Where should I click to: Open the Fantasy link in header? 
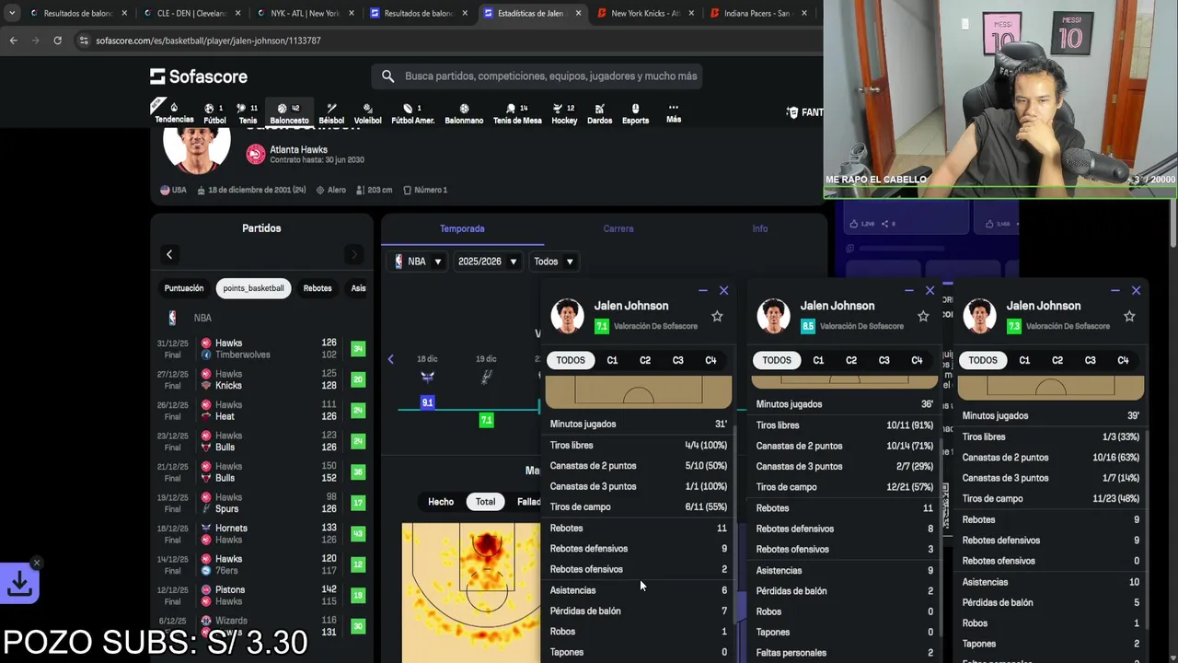804,112
